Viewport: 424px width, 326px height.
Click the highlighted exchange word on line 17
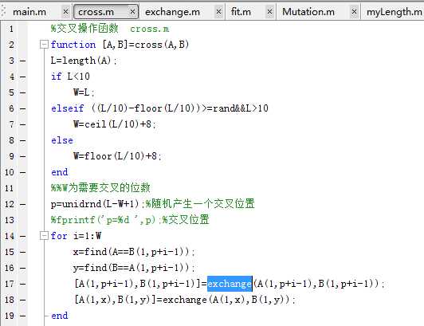point(230,284)
